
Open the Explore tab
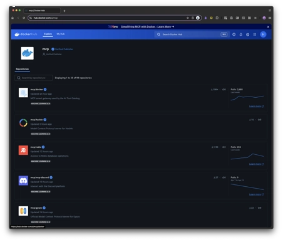point(48,34)
